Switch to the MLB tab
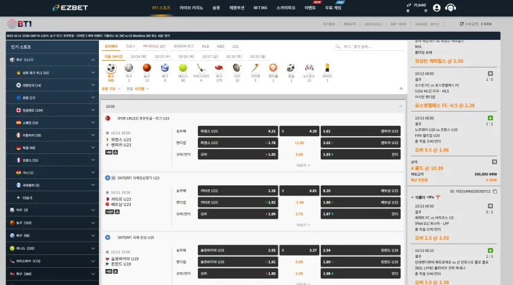Screen dimensions: 513x285 pyautogui.click(x=205, y=47)
